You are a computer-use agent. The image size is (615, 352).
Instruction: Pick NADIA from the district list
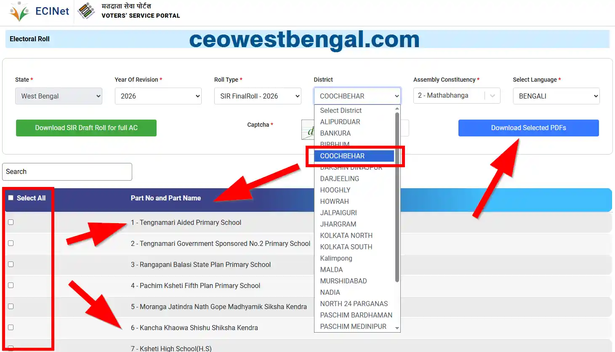coord(330,292)
